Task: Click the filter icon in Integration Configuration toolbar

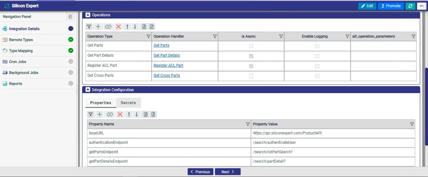Action: 90,114
